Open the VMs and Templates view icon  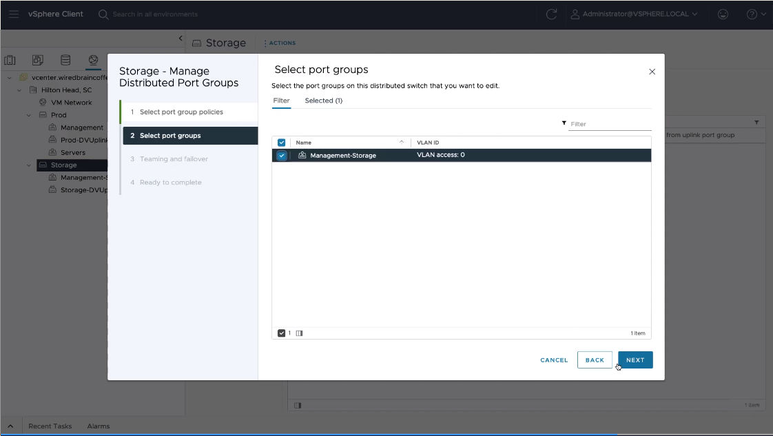(38, 60)
